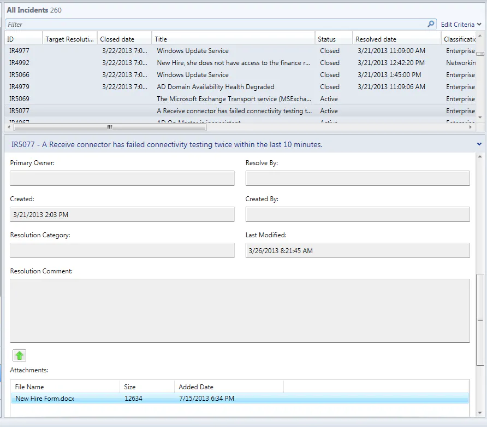
Task: Select incident row IR4992
Action: (240, 63)
